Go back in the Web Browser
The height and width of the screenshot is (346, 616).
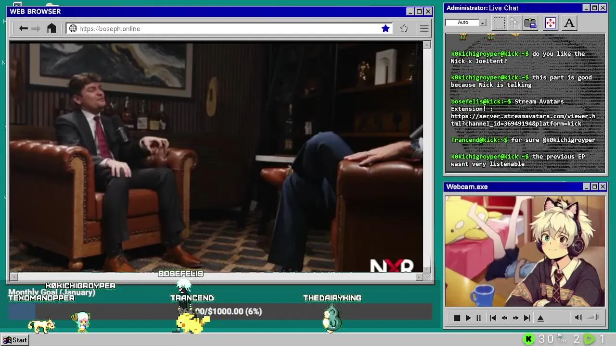pyautogui.click(x=23, y=28)
